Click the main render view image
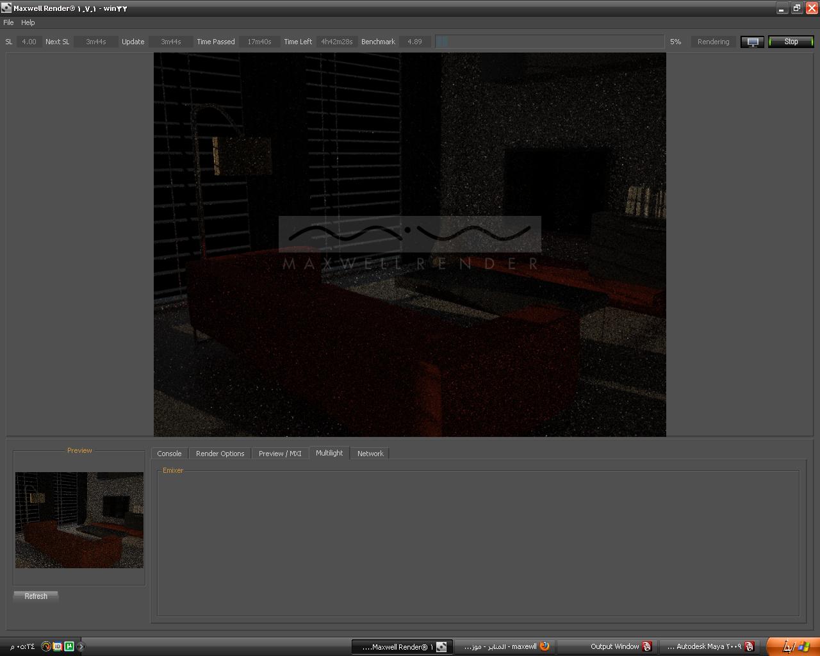 (x=410, y=245)
